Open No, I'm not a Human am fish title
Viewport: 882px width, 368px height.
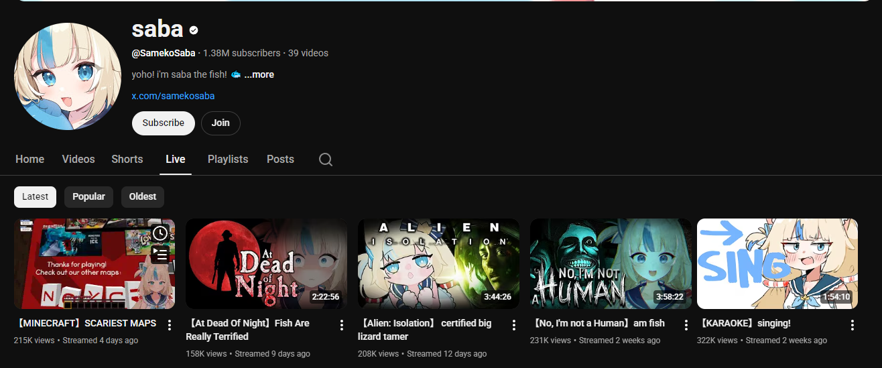click(x=597, y=323)
